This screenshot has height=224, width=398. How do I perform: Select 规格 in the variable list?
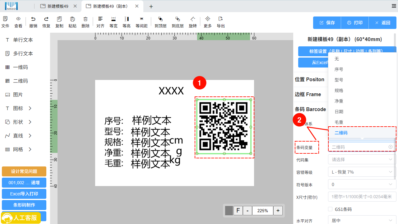click(362, 91)
